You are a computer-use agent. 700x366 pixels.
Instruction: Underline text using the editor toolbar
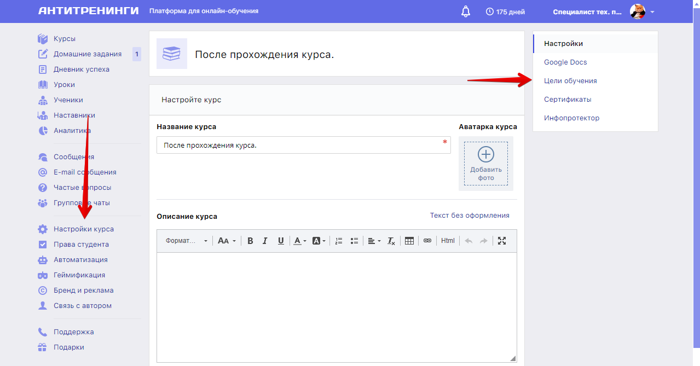pos(280,240)
